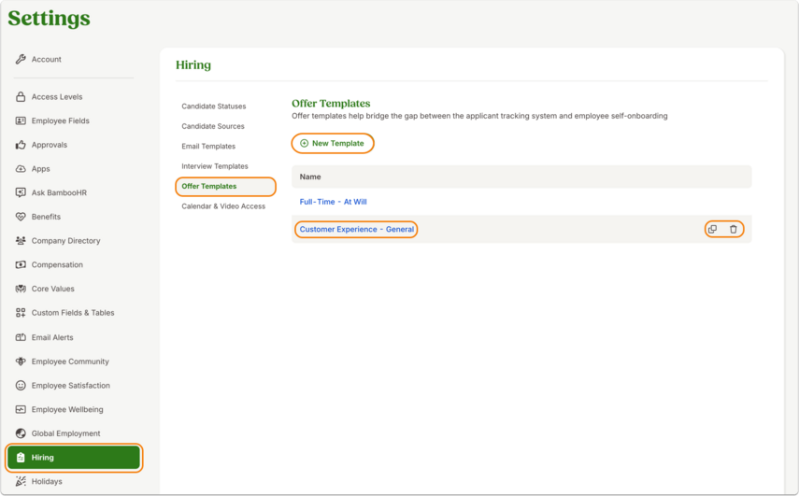Image resolution: width=799 pixels, height=496 pixels.
Task: Click the Ask BambooHR chat icon
Action: point(21,192)
